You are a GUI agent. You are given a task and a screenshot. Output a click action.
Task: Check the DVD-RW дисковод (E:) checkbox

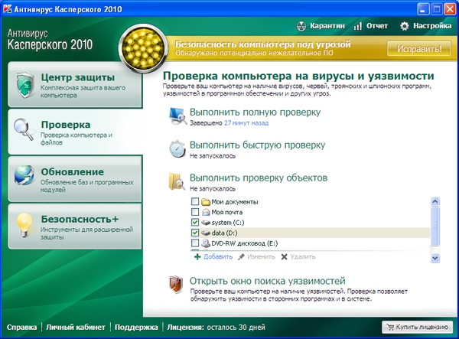pos(195,243)
